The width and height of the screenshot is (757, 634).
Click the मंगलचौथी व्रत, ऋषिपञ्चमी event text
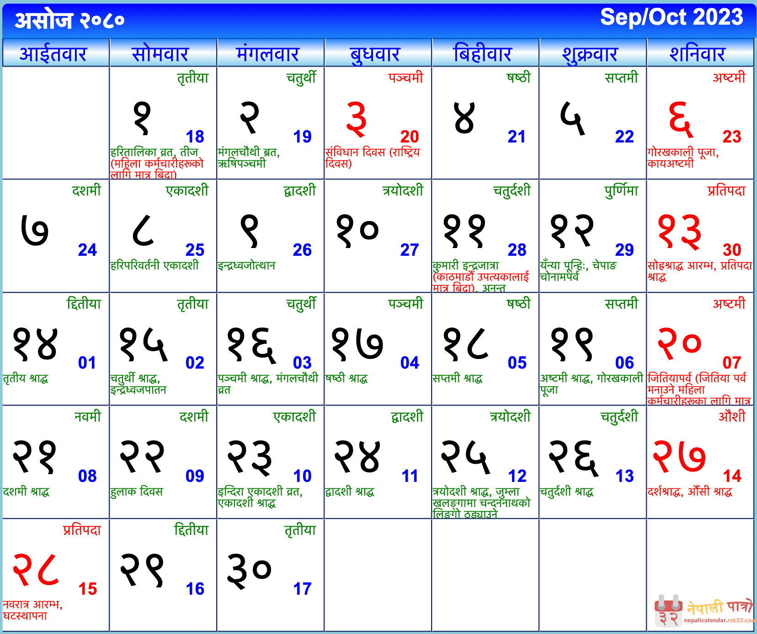249,158
